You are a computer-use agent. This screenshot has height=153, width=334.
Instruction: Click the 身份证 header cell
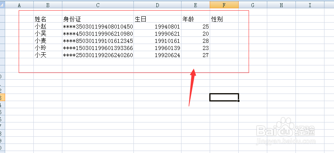(98, 19)
